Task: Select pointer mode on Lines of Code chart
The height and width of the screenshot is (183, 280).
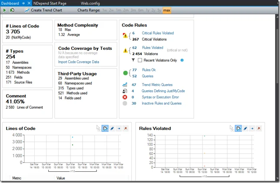Action: 98,128
